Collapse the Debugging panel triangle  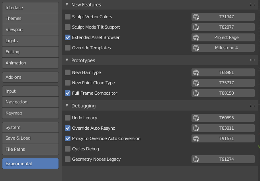(x=66, y=106)
